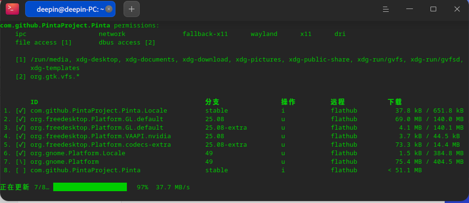Open the terminal main menu (hamburger icon)
Screen dimensions: 469x203
pyautogui.click(x=385, y=9)
